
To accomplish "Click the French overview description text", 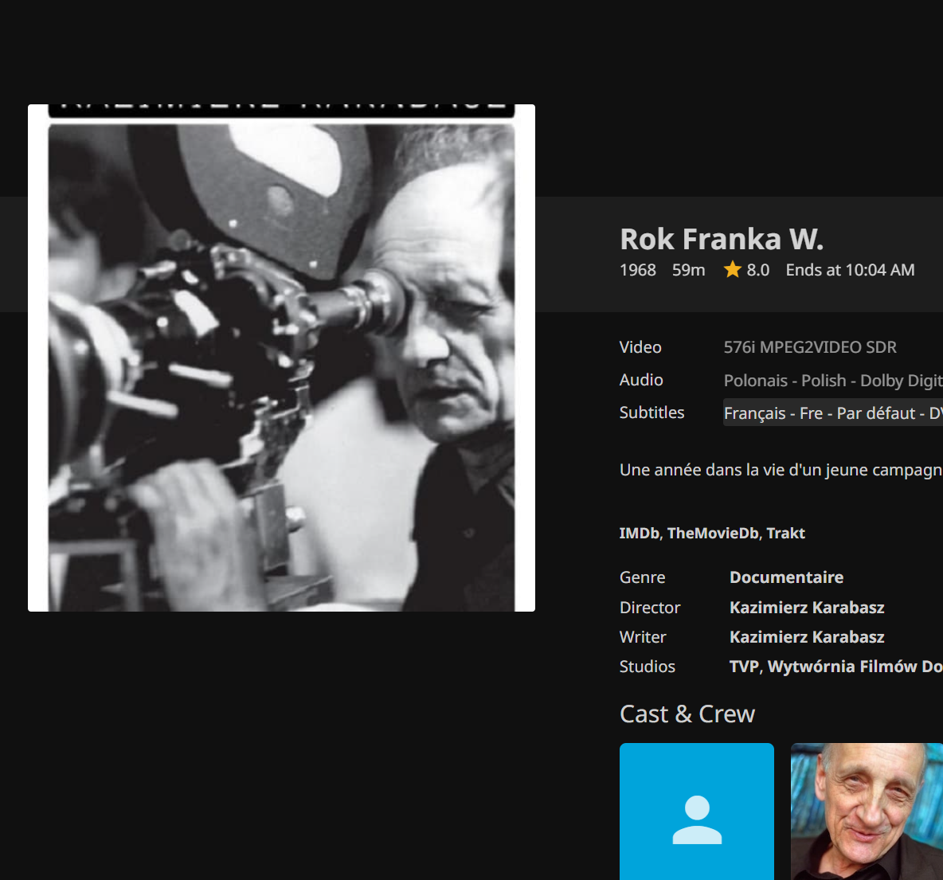I will (x=781, y=470).
